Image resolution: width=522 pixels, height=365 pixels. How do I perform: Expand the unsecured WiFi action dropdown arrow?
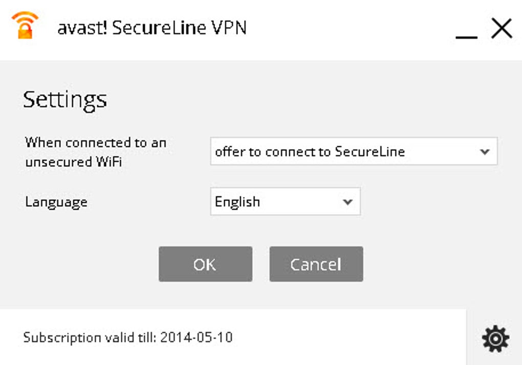pos(485,152)
